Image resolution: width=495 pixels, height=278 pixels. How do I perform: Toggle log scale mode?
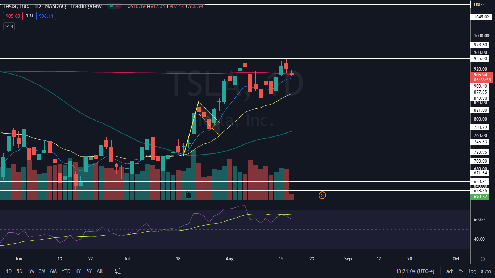(x=473, y=271)
